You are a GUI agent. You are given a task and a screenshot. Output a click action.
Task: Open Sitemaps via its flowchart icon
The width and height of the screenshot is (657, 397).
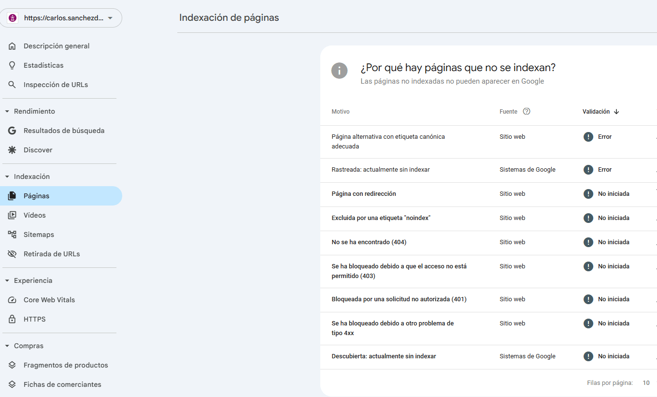(12, 234)
